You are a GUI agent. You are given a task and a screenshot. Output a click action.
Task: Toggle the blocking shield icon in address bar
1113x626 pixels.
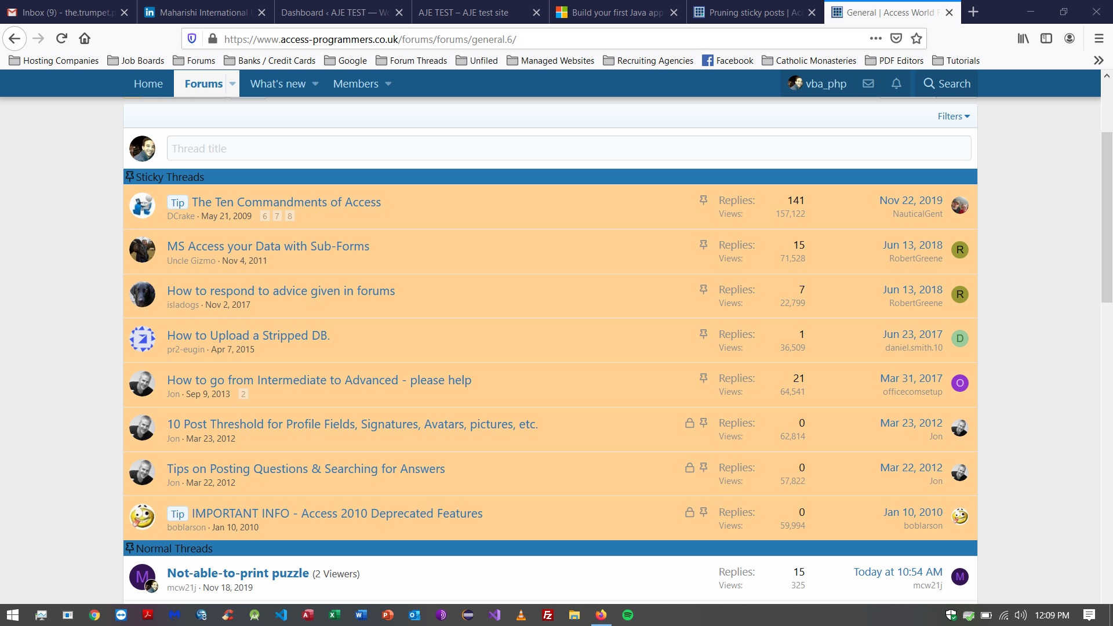coord(192,38)
